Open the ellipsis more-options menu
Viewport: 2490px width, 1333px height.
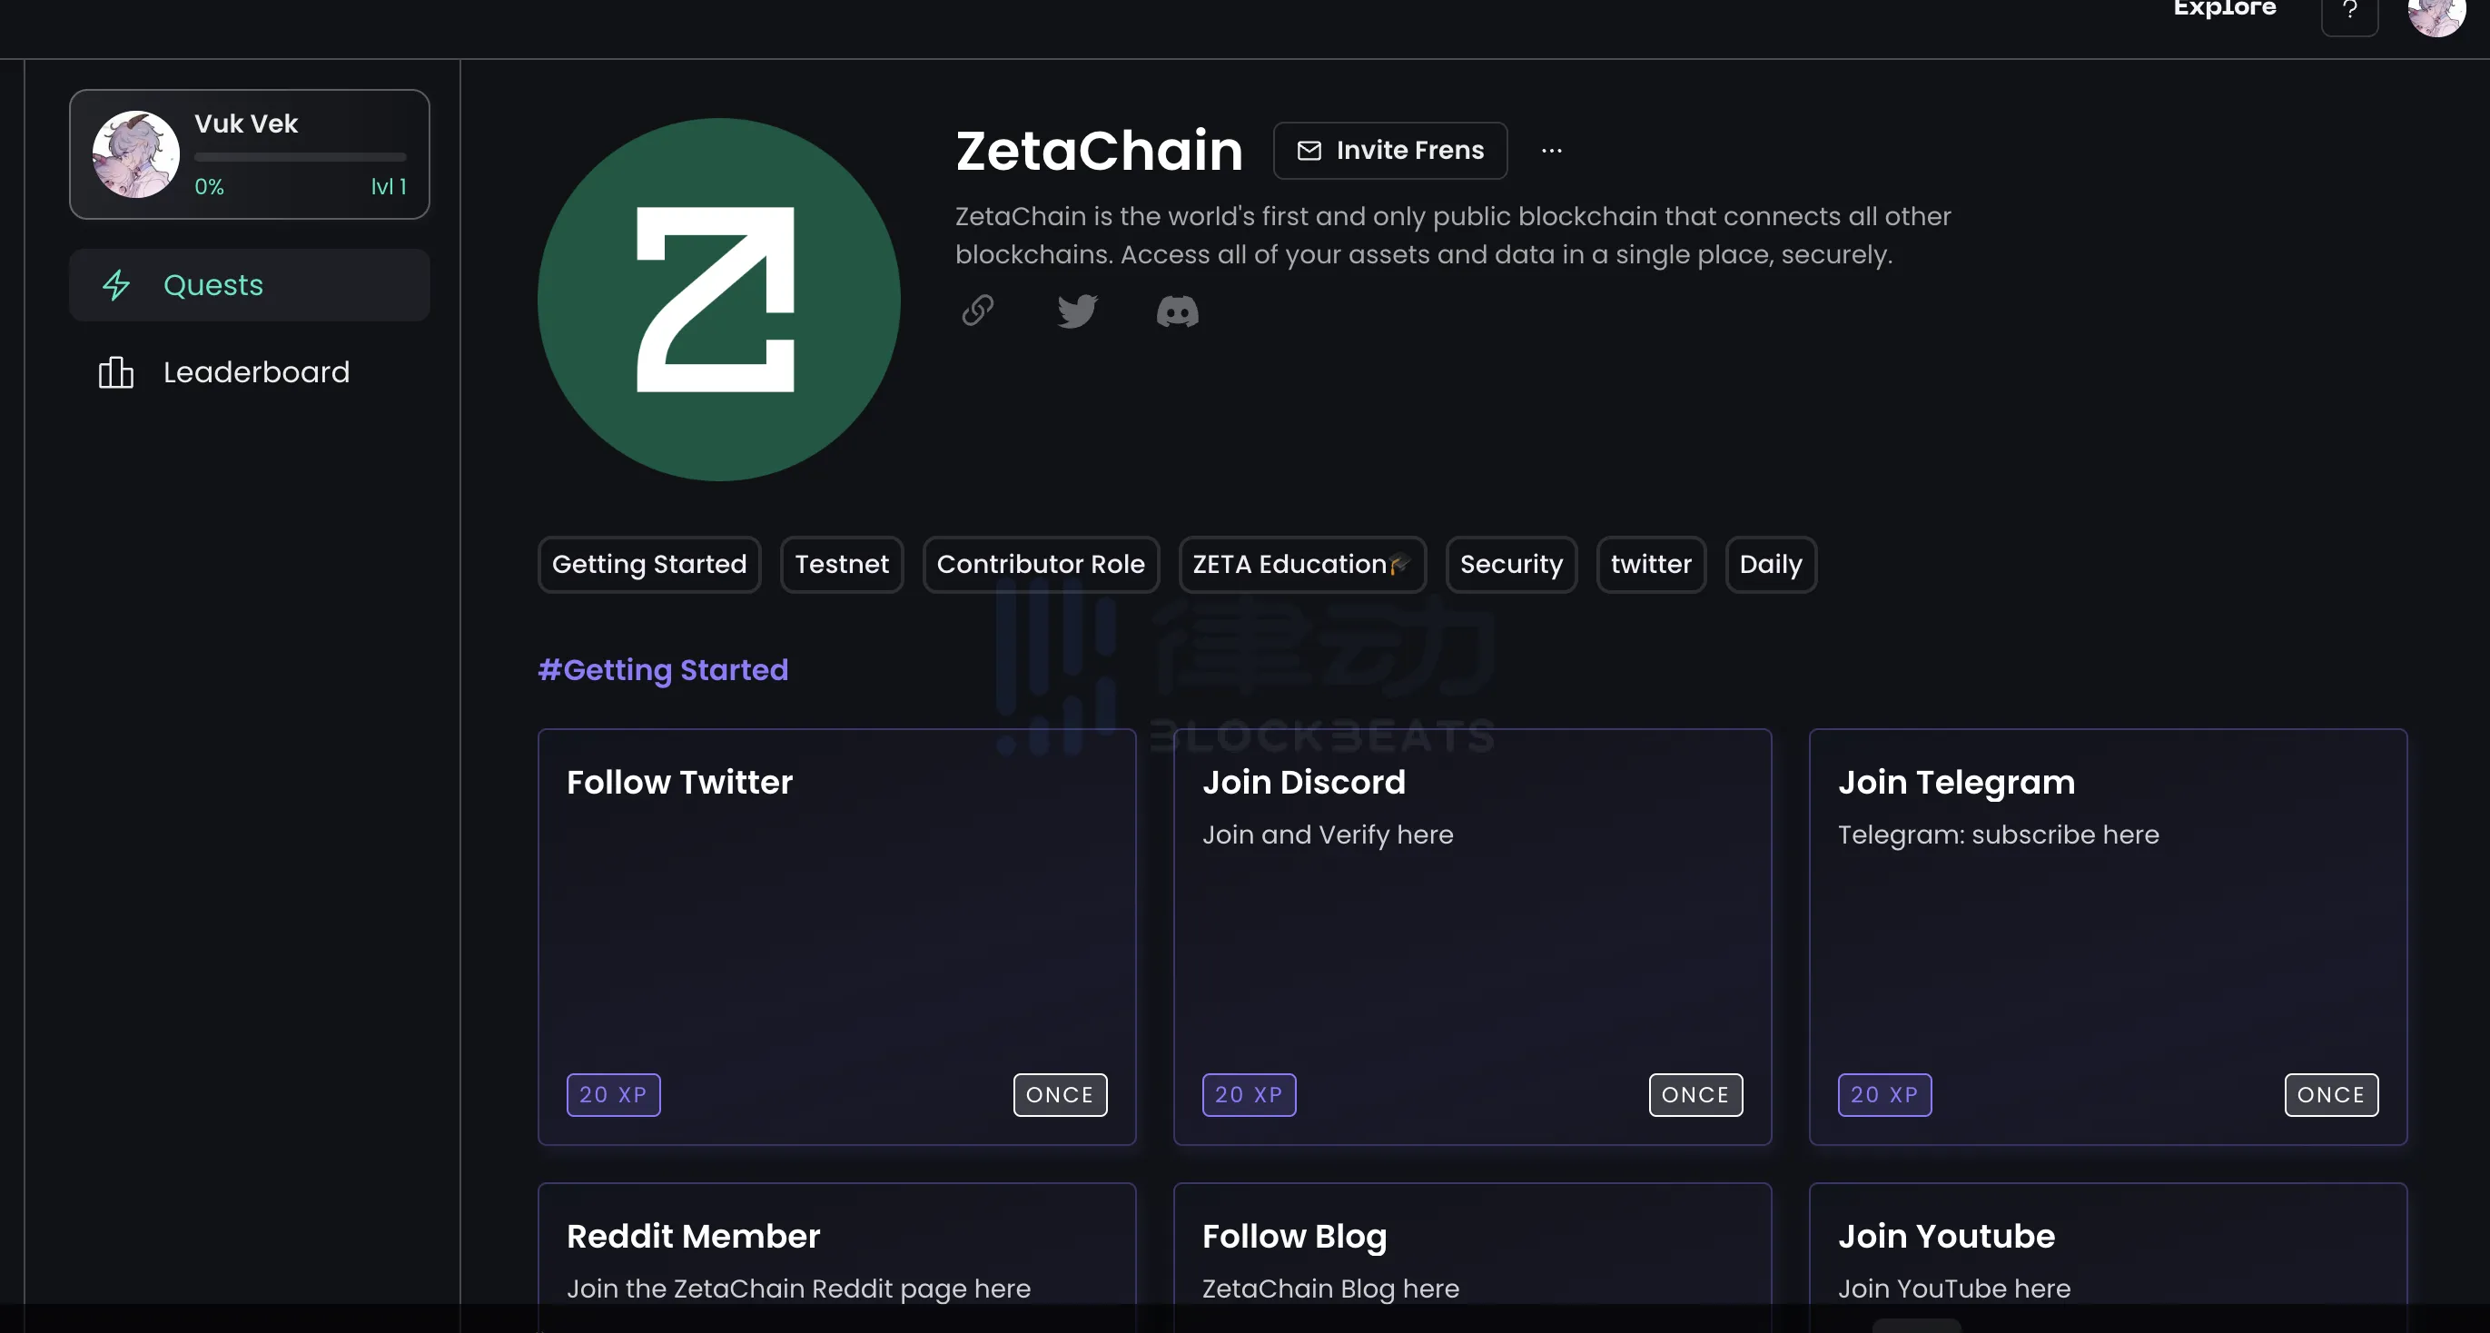tap(1552, 151)
